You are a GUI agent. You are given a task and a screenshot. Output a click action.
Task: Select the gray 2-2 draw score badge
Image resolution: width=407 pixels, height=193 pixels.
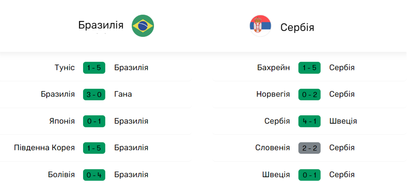click(x=309, y=148)
